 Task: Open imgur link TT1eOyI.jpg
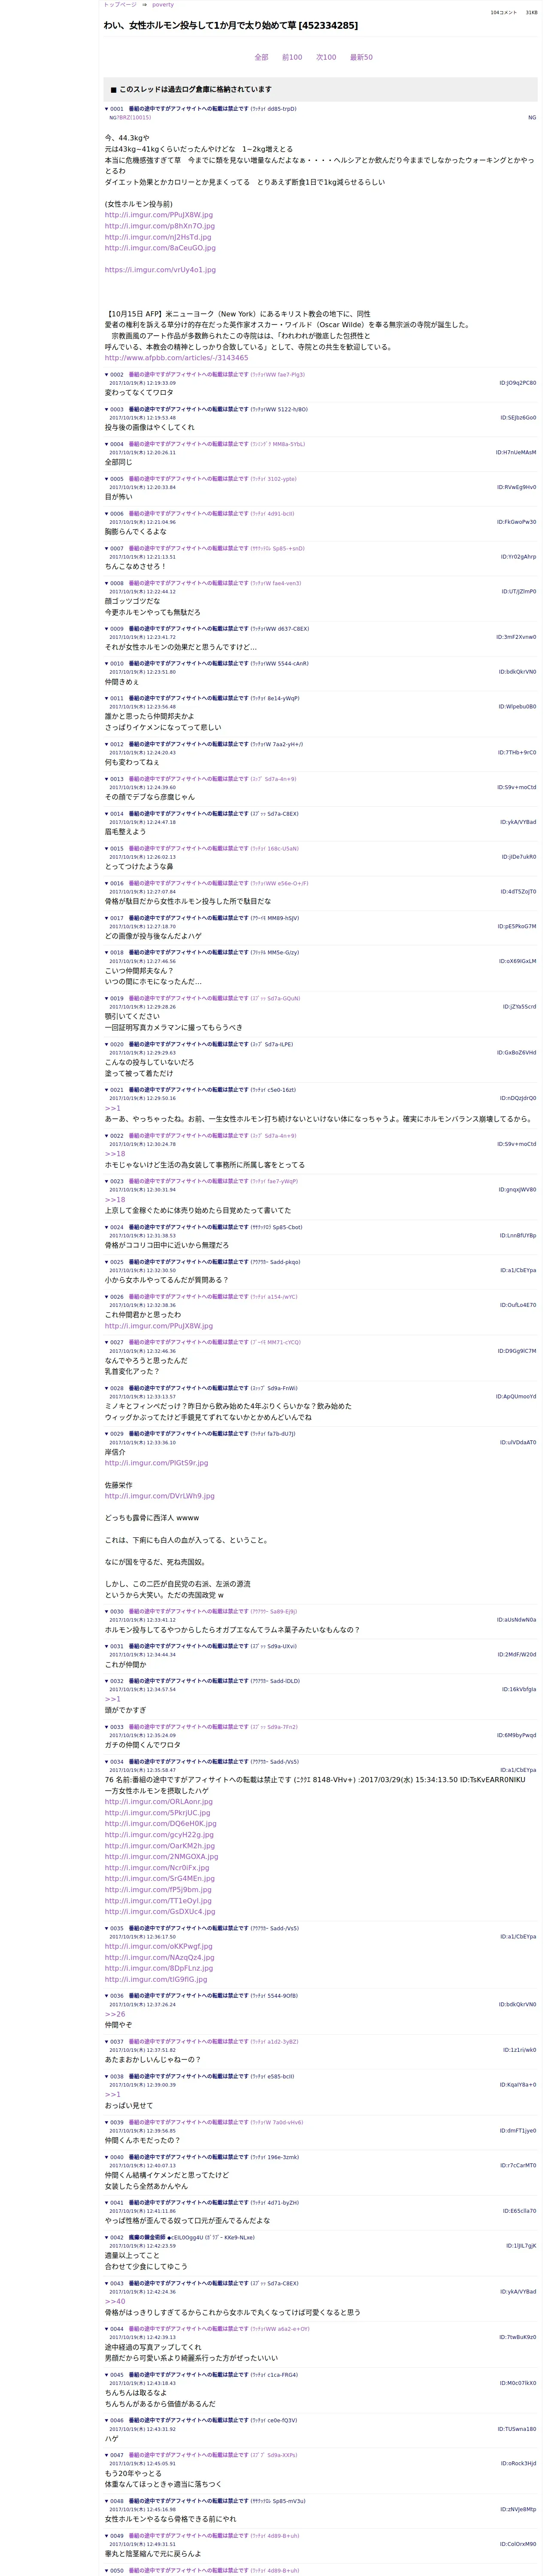(158, 1901)
